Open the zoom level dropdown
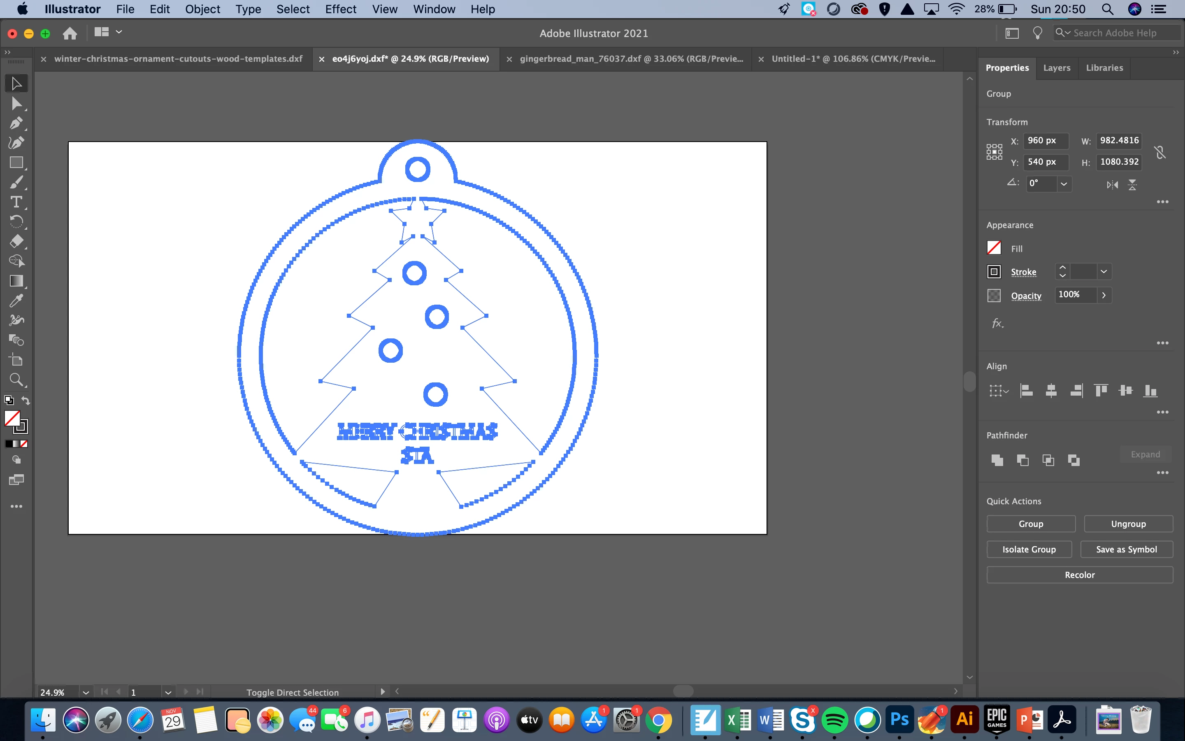 [86, 692]
